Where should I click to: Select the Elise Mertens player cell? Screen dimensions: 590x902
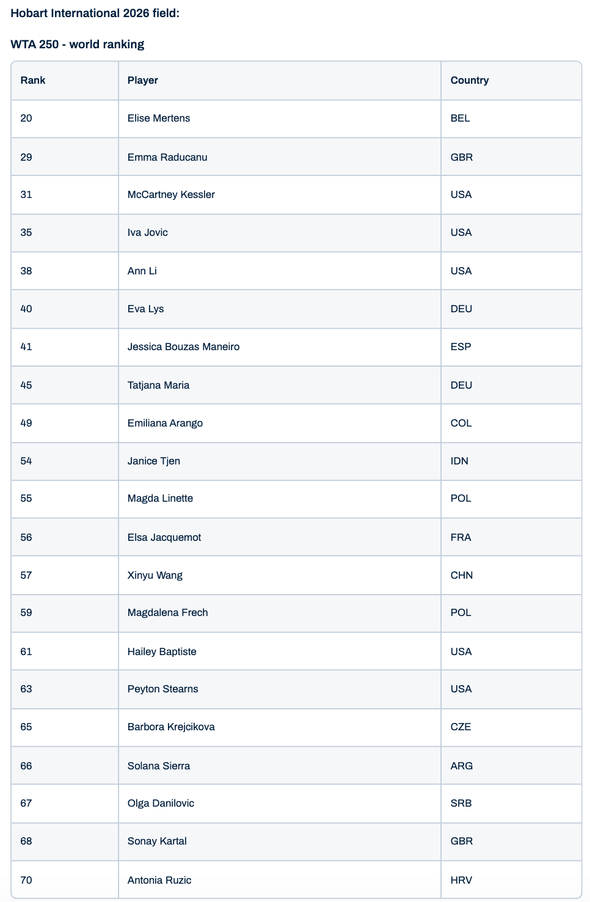tap(158, 119)
